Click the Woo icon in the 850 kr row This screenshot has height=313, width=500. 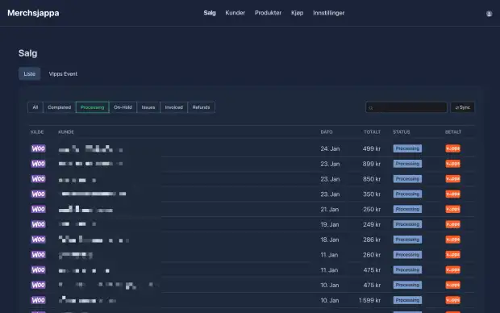(38, 178)
